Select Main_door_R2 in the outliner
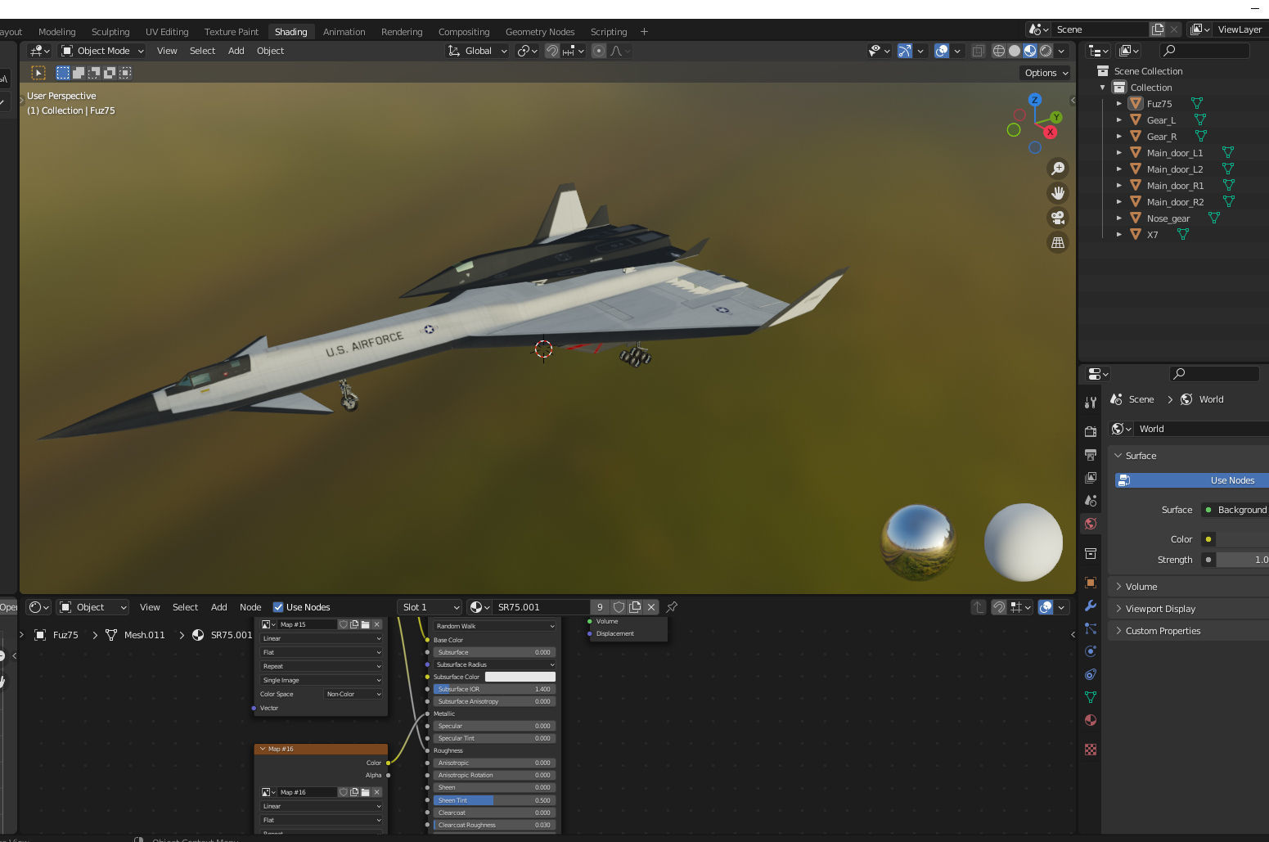The width and height of the screenshot is (1269, 842). (x=1175, y=202)
